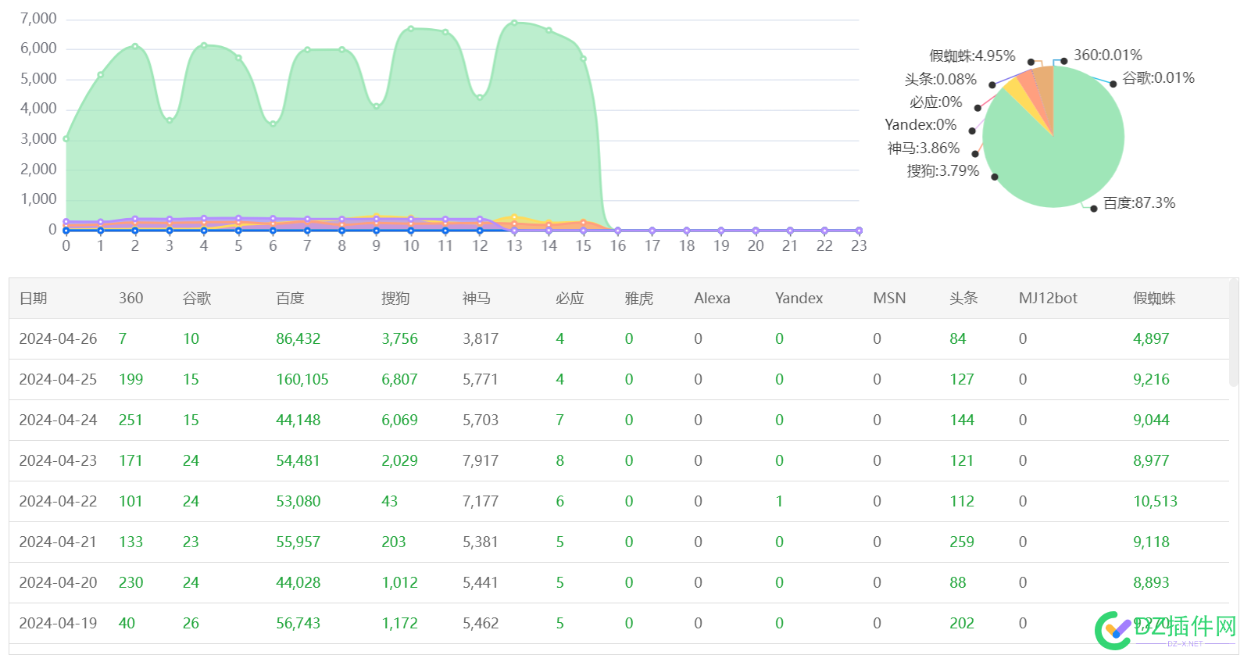
Task: Click the 360 column header
Action: coord(131,299)
